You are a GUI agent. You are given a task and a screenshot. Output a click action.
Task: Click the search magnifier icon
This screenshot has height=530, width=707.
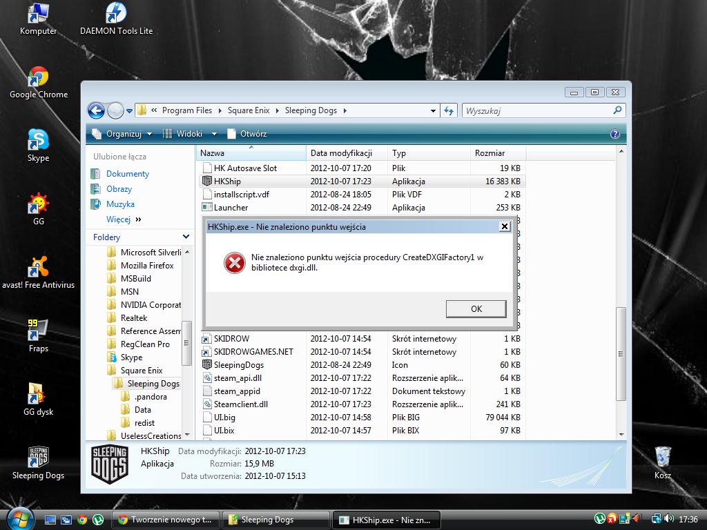tap(617, 110)
